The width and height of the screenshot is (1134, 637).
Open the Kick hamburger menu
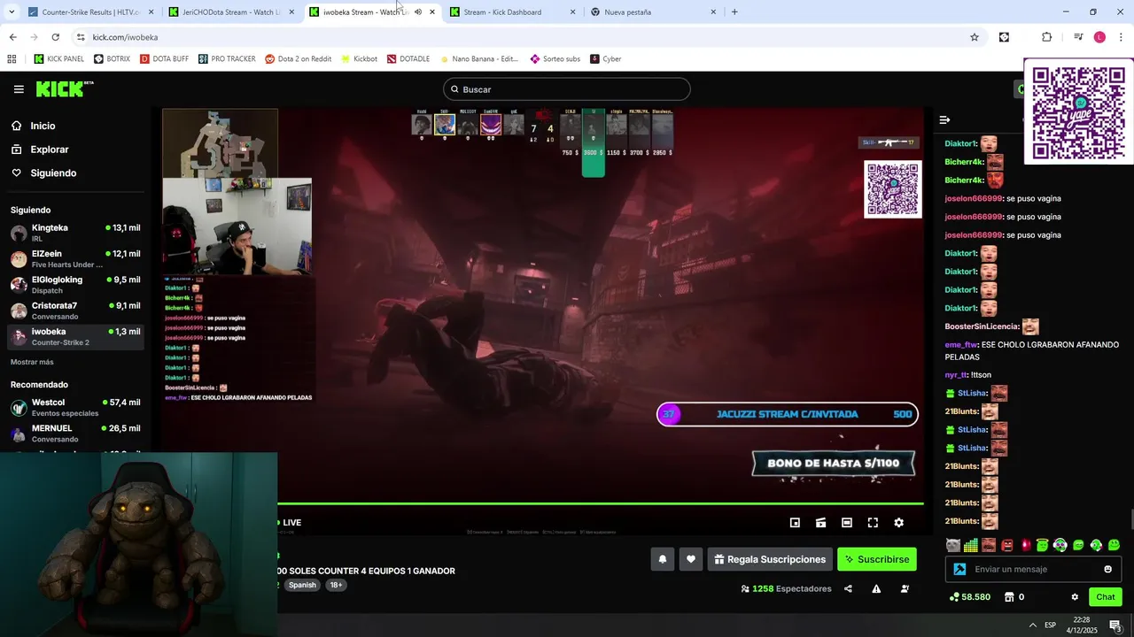(x=19, y=89)
